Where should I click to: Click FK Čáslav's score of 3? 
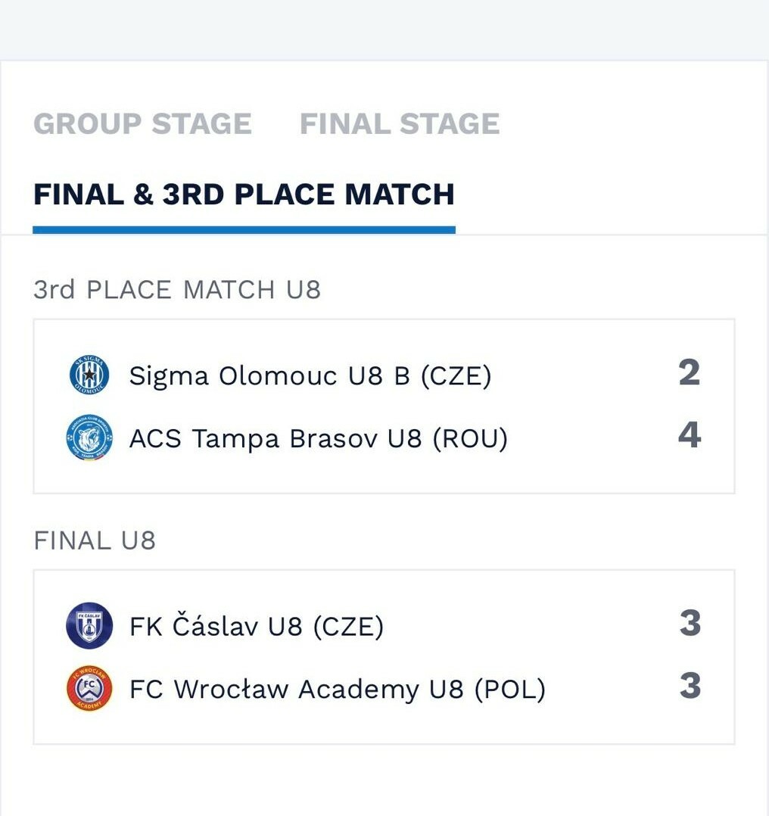click(690, 624)
